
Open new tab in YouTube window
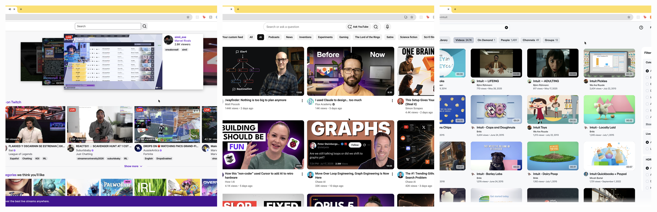pos(238,9)
